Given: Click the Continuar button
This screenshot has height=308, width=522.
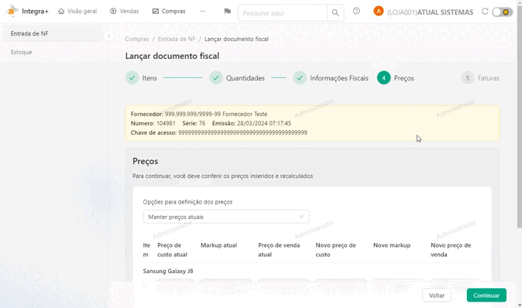Looking at the screenshot, I should 486,296.
